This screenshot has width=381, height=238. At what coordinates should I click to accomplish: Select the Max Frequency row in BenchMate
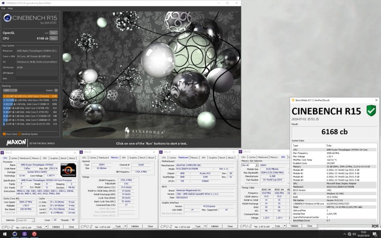[x=335, y=153]
